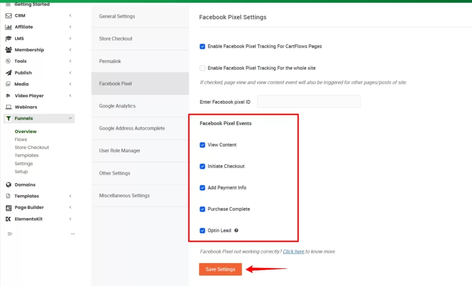Expand the Membership menu chevron
The image size is (472, 286).
point(70,50)
